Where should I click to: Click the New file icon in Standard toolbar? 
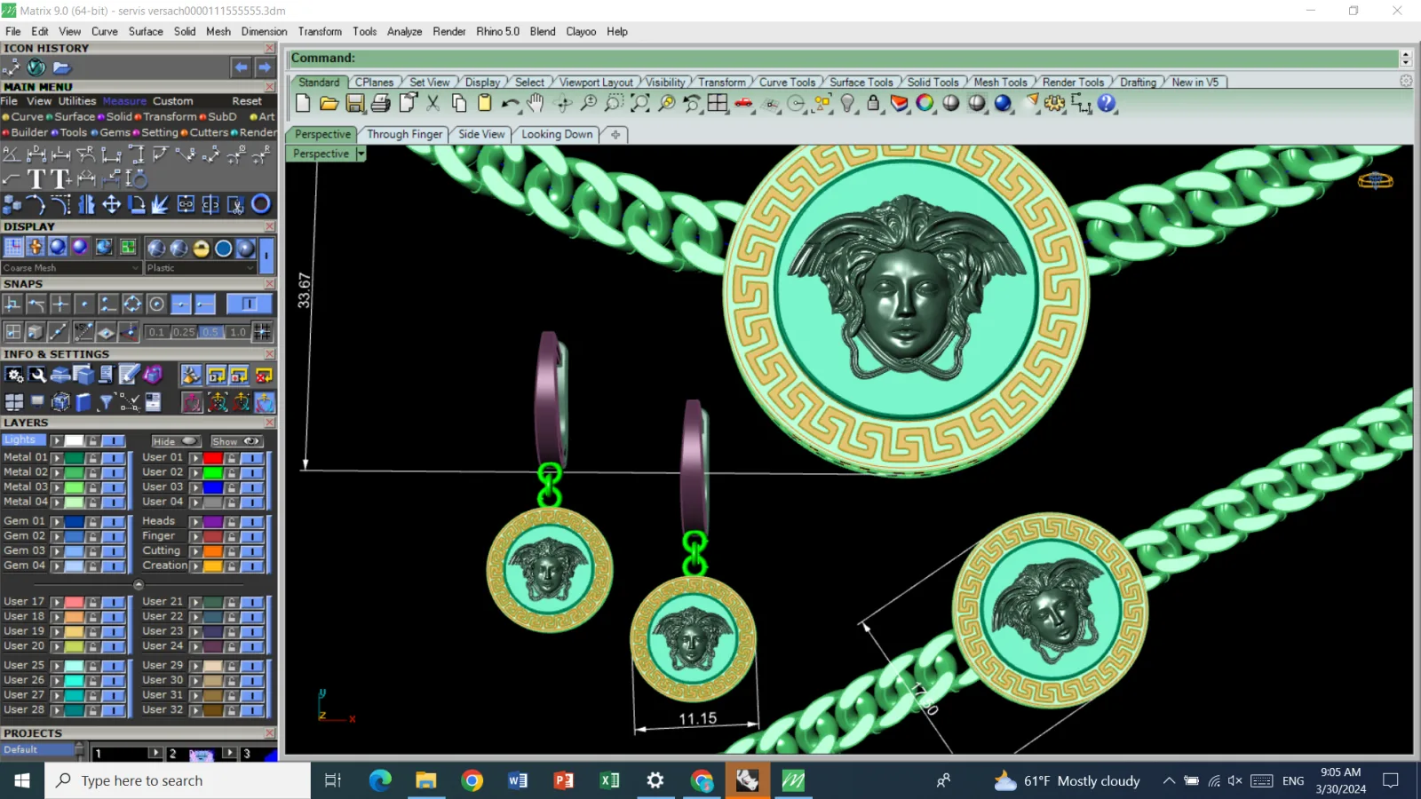pyautogui.click(x=303, y=104)
